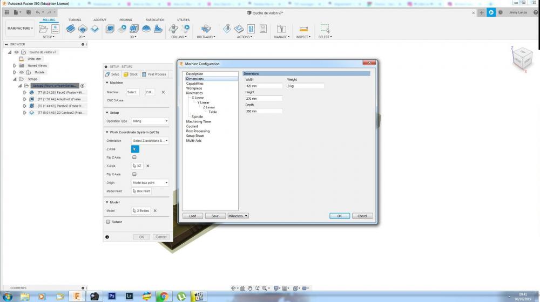The image size is (540, 302).
Task: Click the Weight 0 kg field
Action: pyautogui.click(x=306, y=86)
